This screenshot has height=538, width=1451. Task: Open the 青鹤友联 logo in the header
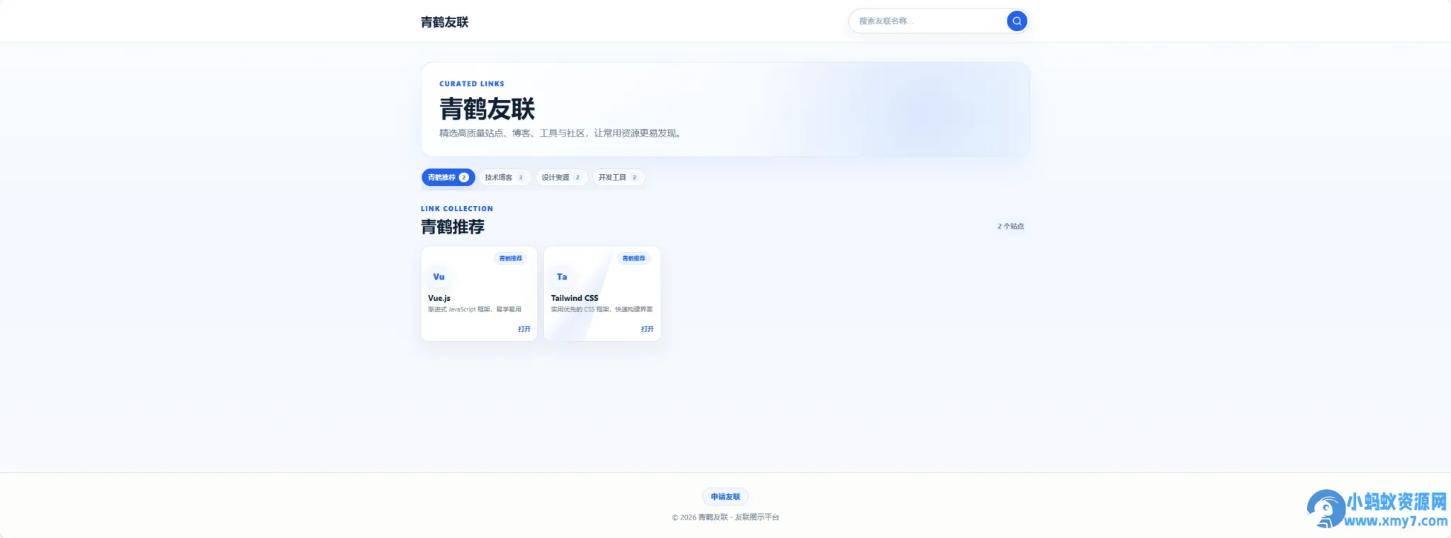(x=444, y=22)
